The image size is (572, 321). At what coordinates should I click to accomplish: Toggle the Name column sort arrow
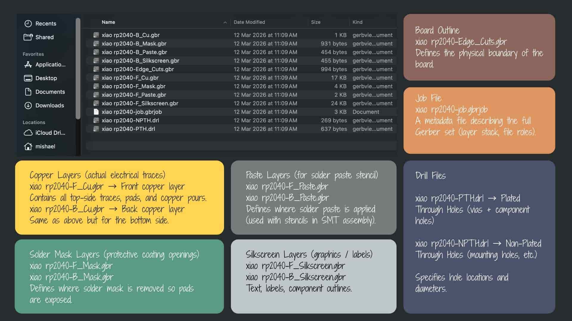click(225, 22)
